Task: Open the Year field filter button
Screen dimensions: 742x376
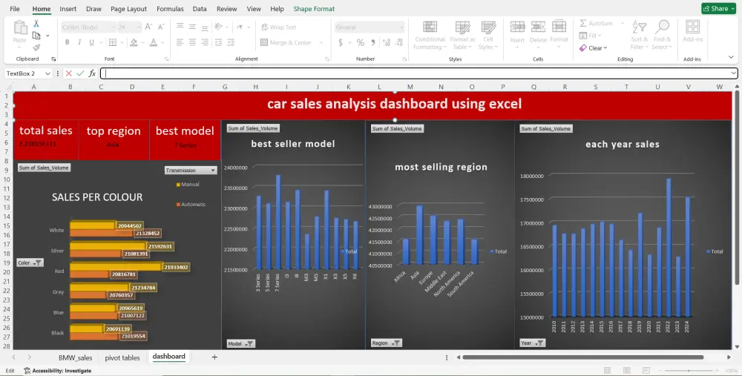Action: (532, 343)
